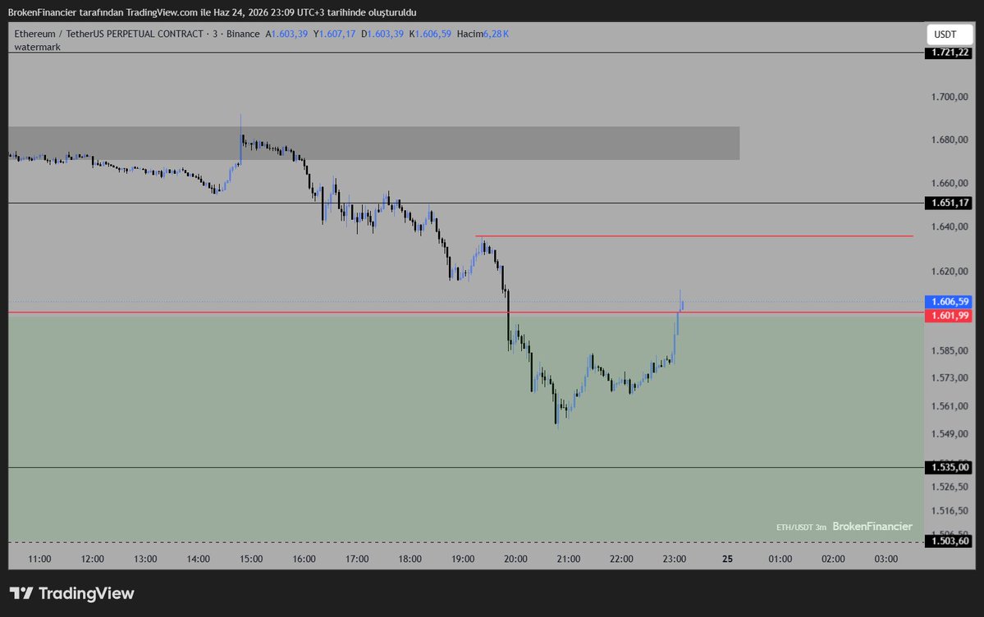Click the 1.573,00 price axis value
Screen dimensions: 984x617
tap(950, 378)
